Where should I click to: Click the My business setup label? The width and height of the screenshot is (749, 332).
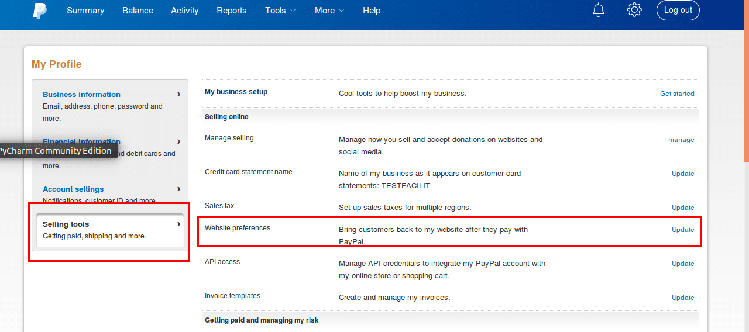236,92
